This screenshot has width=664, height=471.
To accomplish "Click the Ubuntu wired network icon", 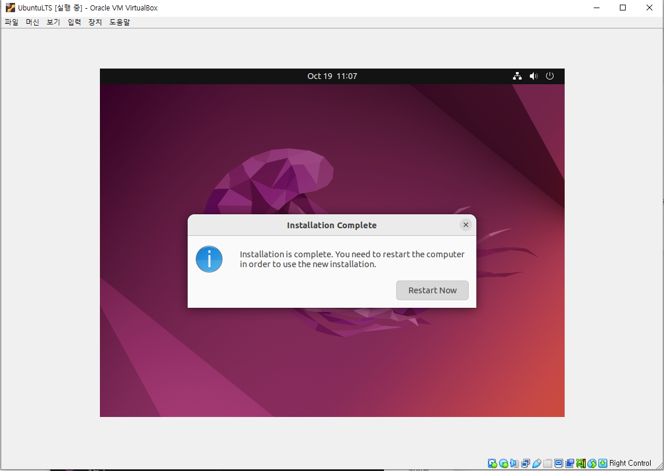I will (x=517, y=76).
